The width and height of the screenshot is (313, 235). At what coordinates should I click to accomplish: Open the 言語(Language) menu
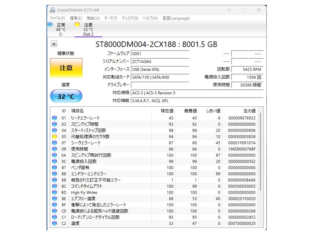tap(176, 18)
